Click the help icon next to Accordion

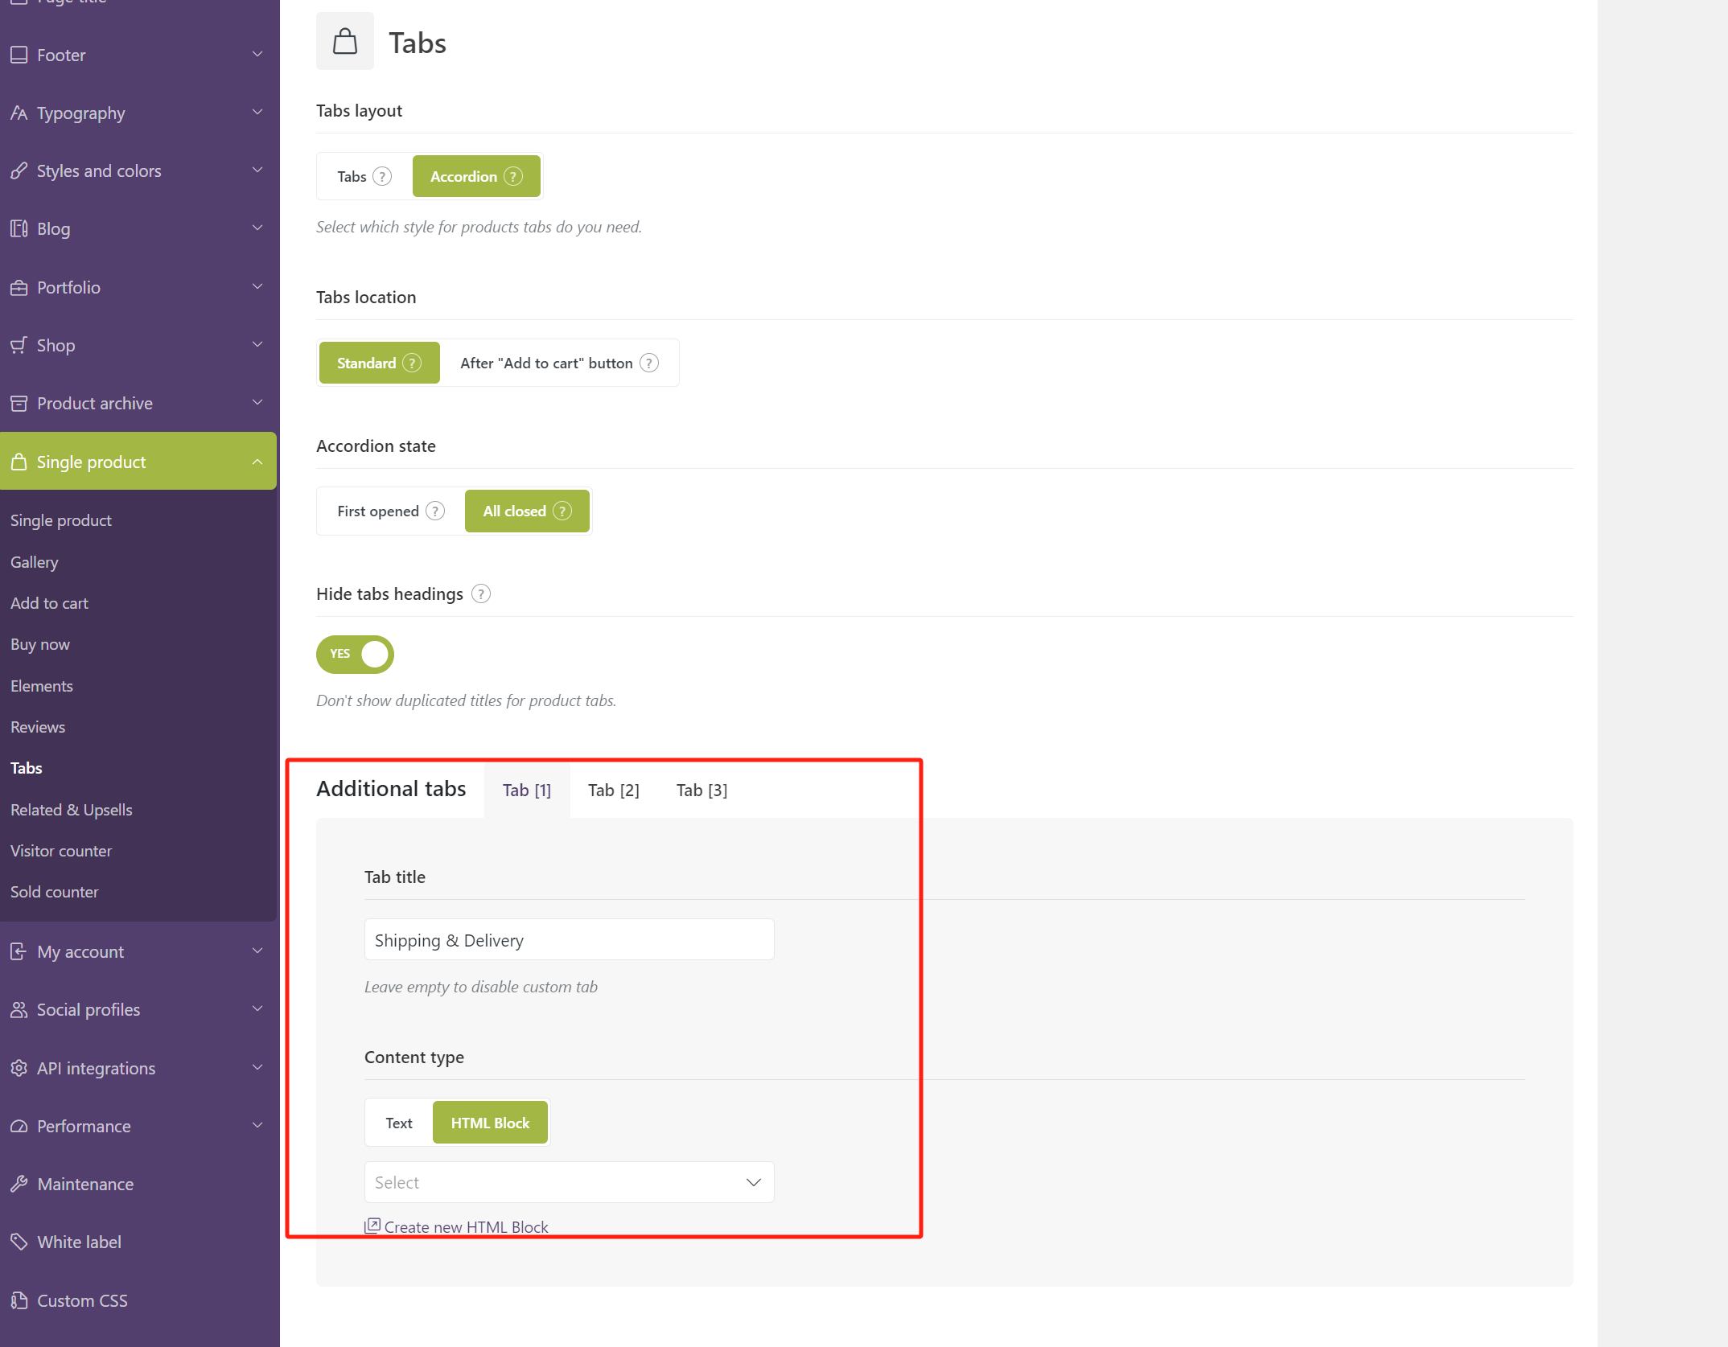click(513, 177)
